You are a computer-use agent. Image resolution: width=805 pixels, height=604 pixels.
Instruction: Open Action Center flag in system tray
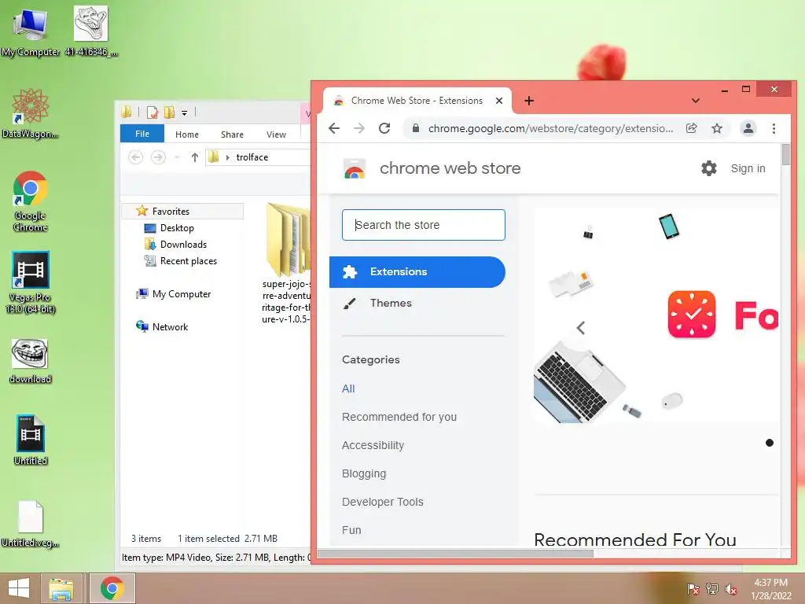[693, 589]
